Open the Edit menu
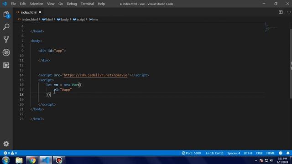Image resolution: width=292 pixels, height=164 pixels. pyautogui.click(x=23, y=4)
